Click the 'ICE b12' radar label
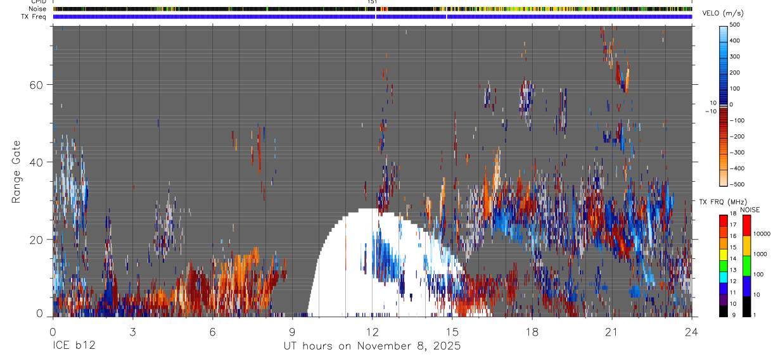Screen dimensions: 778x359 [x=73, y=346]
